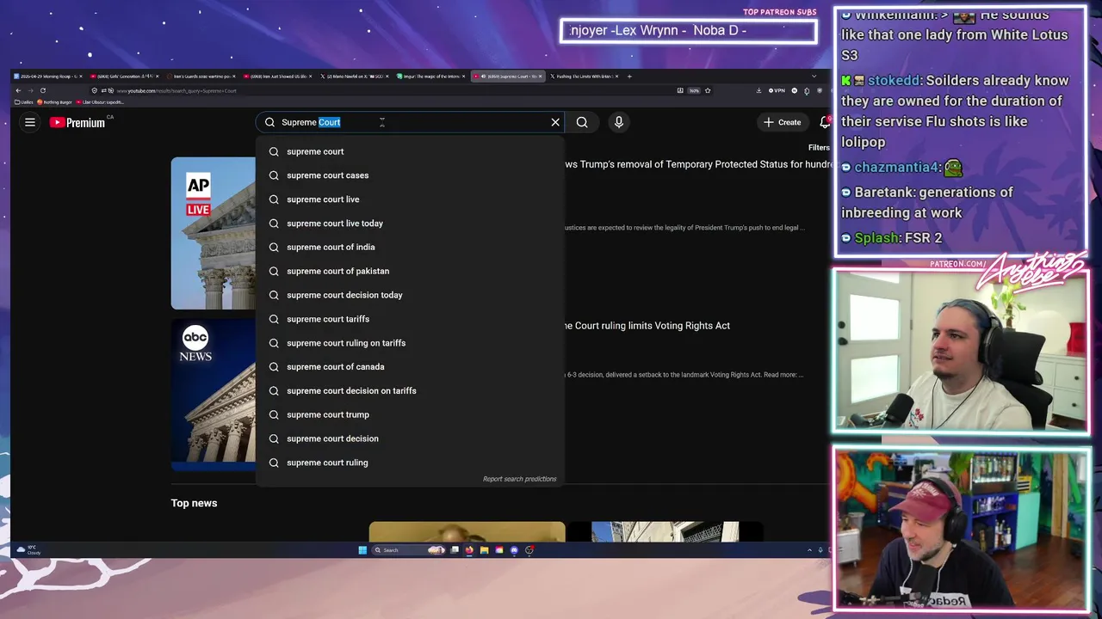The height and width of the screenshot is (619, 1102).
Task: Pick suggestion "supreme court ruling"
Action: [410, 463]
